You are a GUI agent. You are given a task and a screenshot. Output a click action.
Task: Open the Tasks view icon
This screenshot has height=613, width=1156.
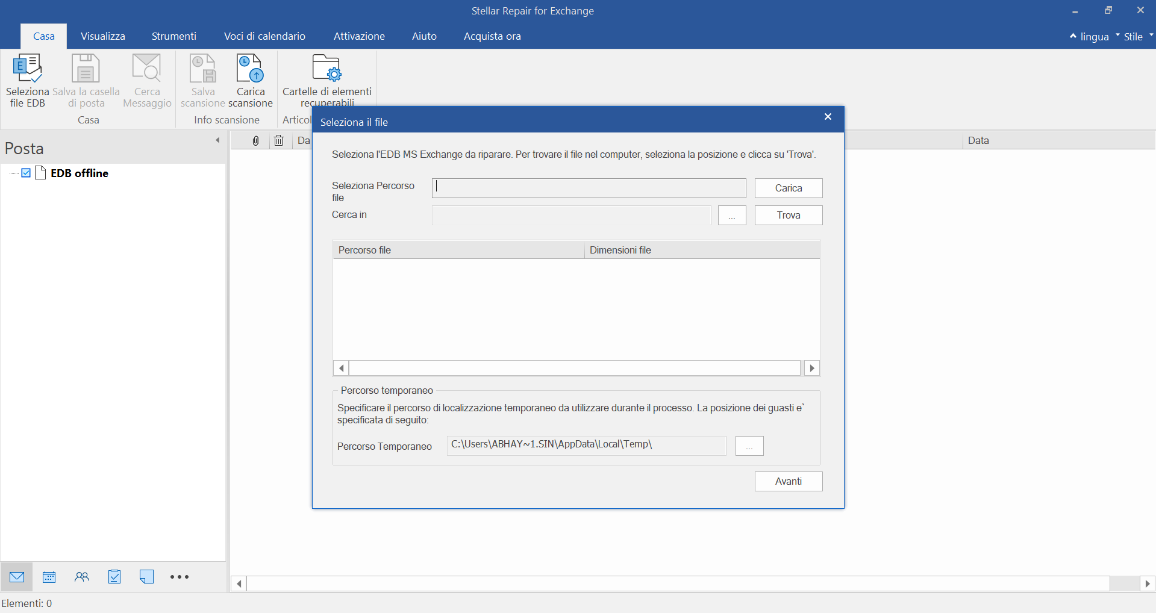coord(114,577)
